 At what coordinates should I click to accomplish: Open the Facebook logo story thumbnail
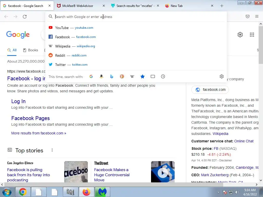point(76,172)
